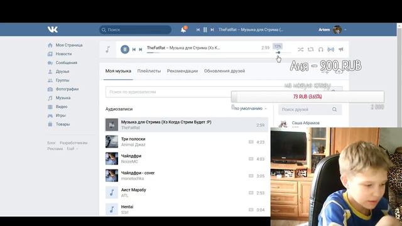The image size is (402, 226).
Task: Switch to Обновления друзей tab
Action: click(224, 71)
